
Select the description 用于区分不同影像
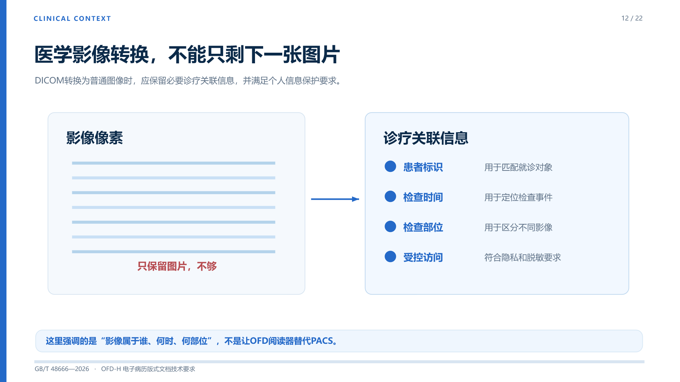coord(518,227)
